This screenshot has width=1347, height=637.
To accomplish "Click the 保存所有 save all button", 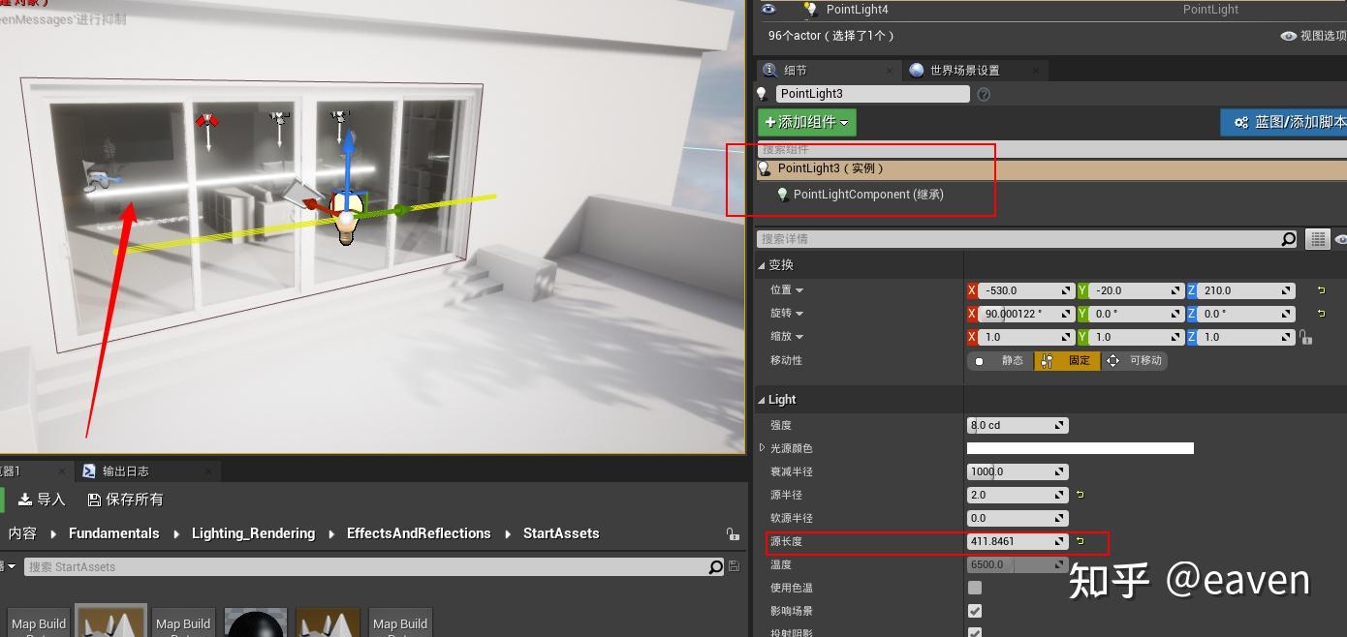I will (x=125, y=500).
